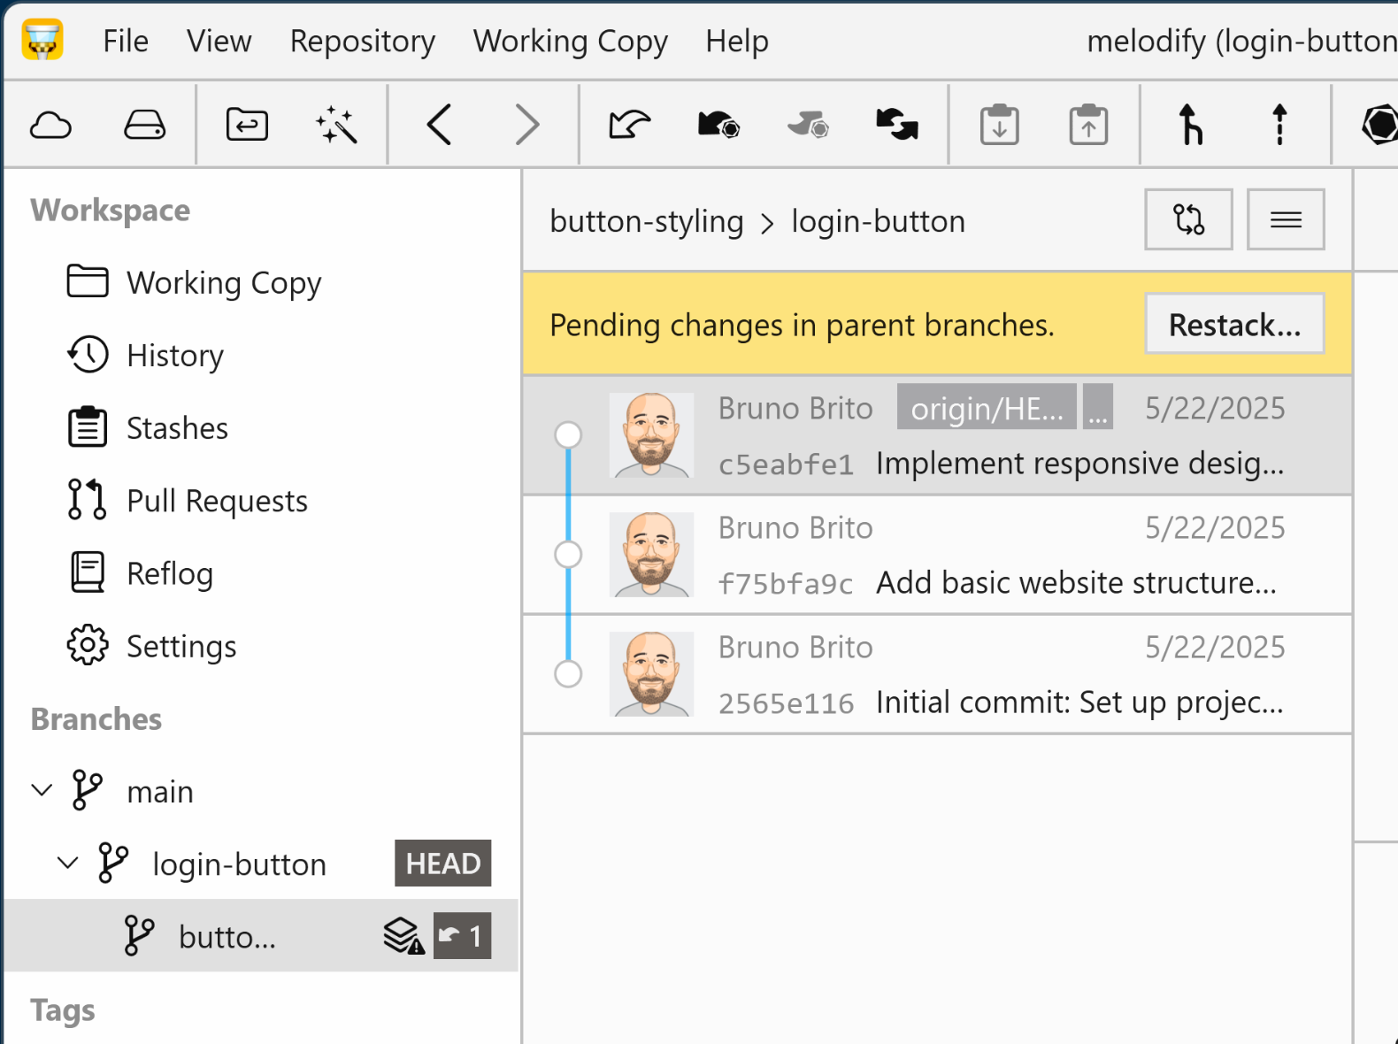Click button-styling in the breadcrumb
The width and height of the screenshot is (1398, 1044).
coord(646,221)
